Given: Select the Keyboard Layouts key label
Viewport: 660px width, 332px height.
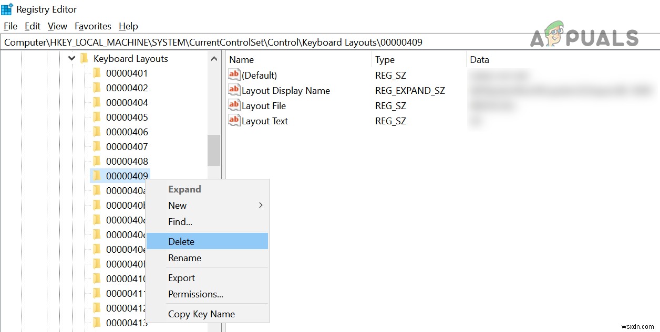Looking at the screenshot, I should 131,59.
